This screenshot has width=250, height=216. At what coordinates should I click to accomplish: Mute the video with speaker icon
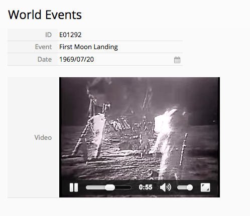(x=165, y=187)
